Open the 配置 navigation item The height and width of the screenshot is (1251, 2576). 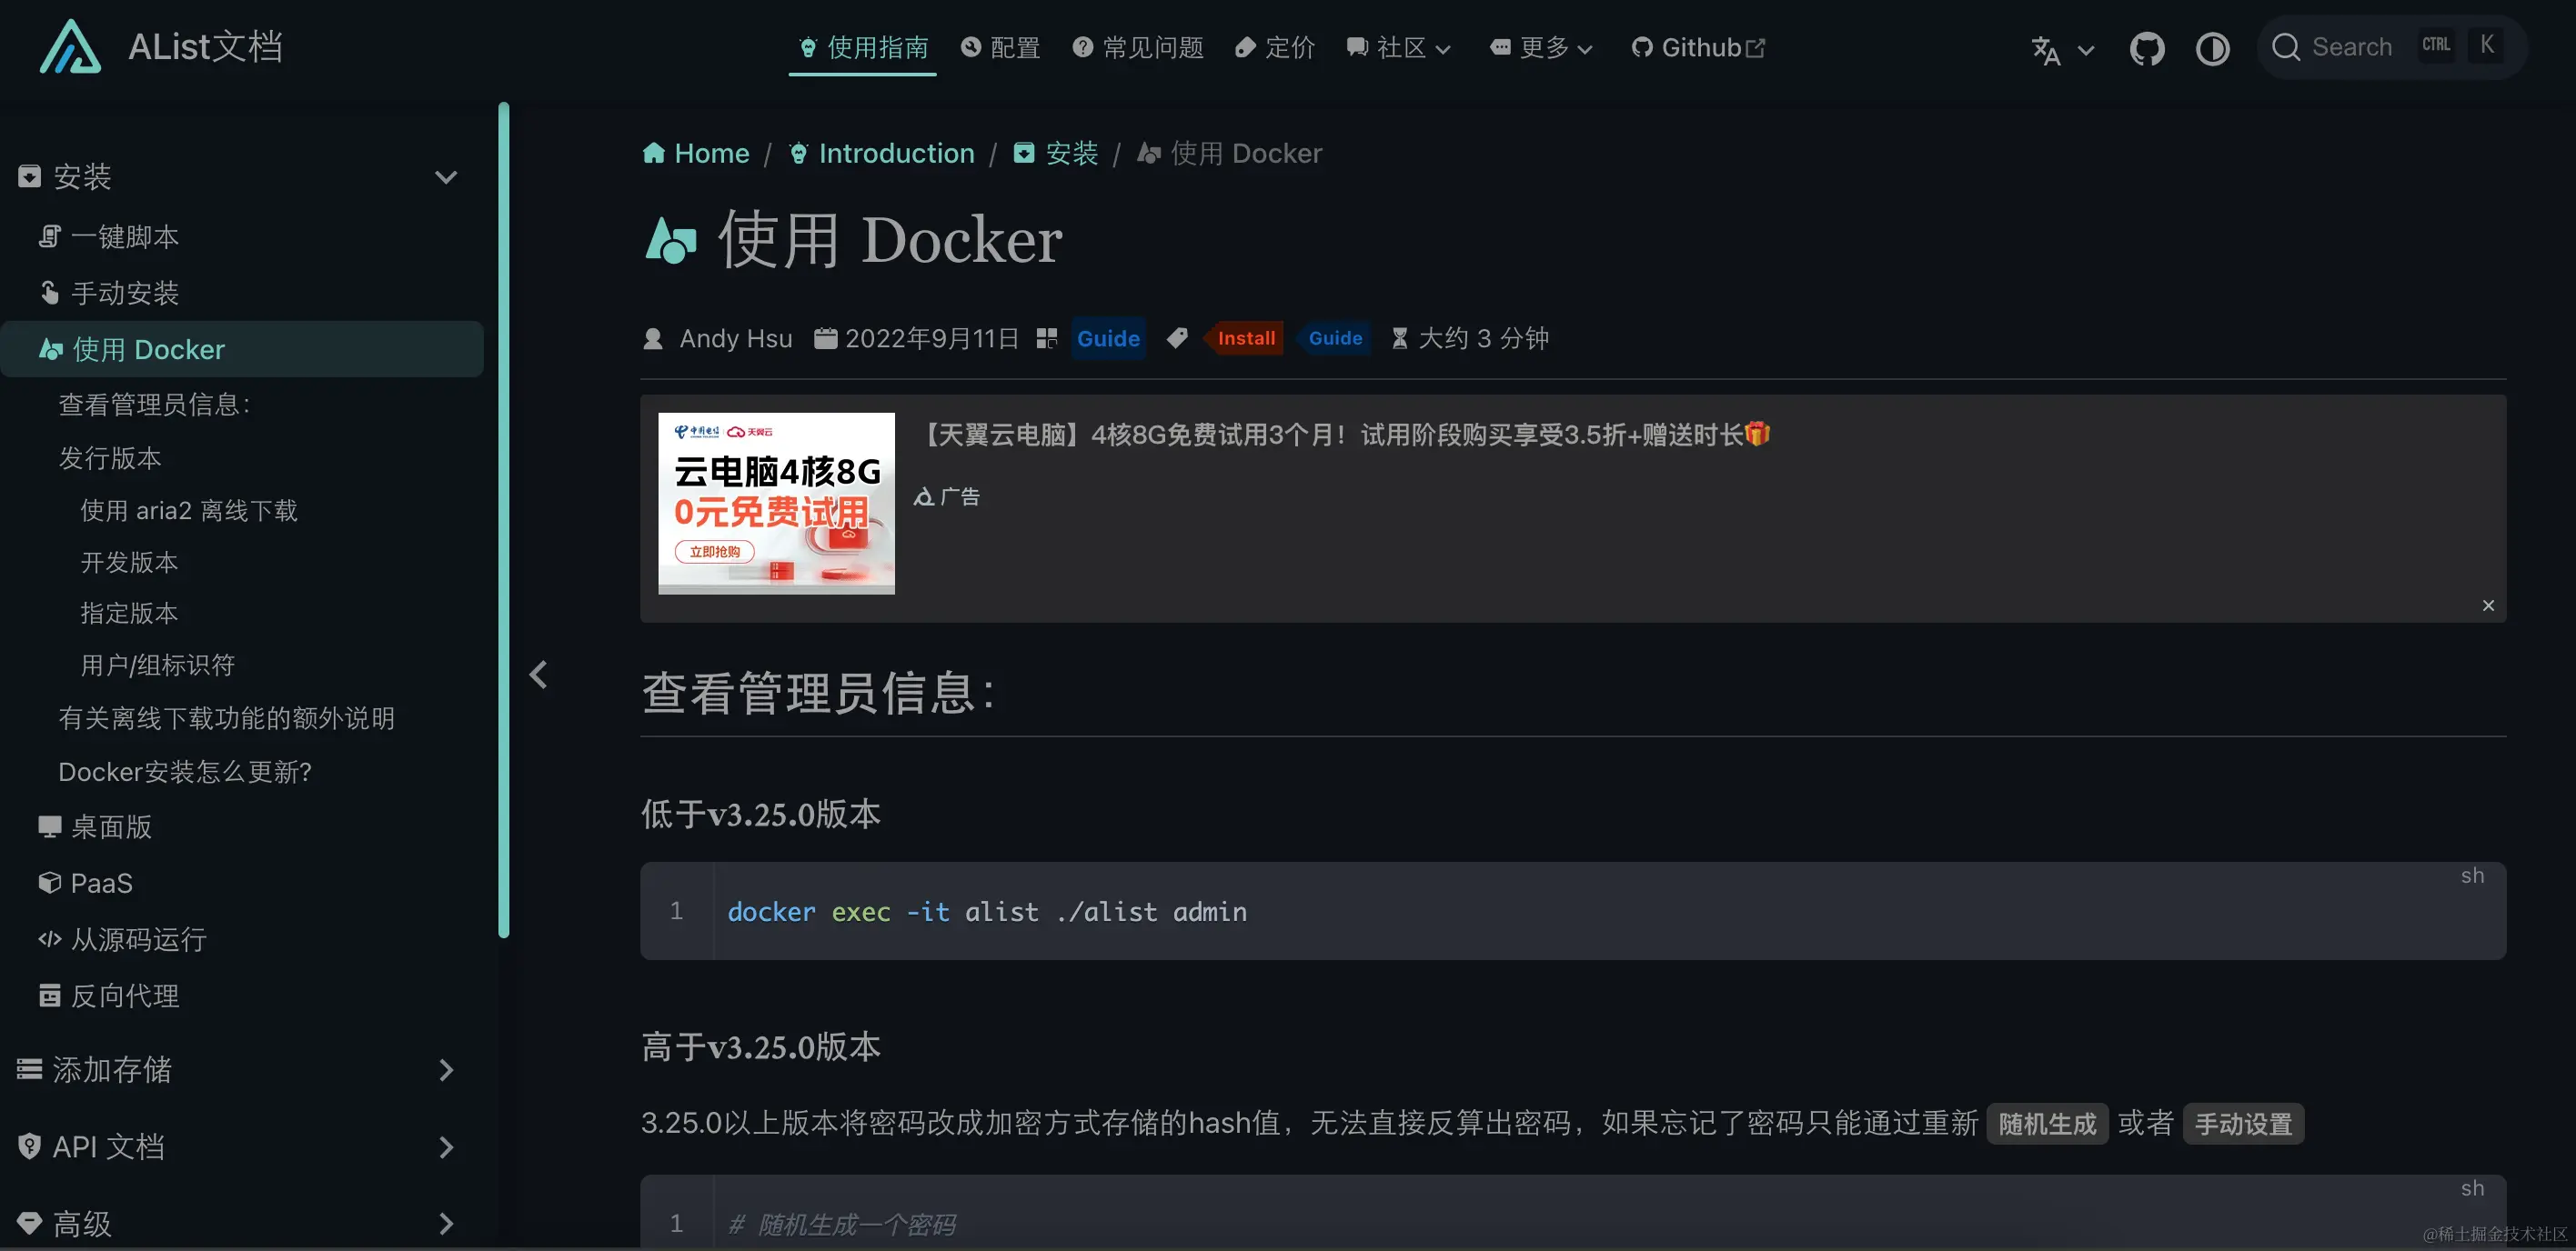click(x=1000, y=47)
